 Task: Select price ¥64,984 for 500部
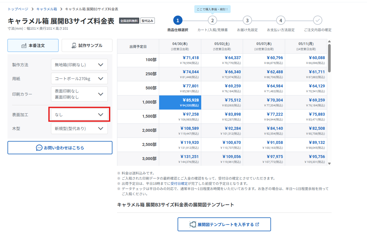coord(264,89)
